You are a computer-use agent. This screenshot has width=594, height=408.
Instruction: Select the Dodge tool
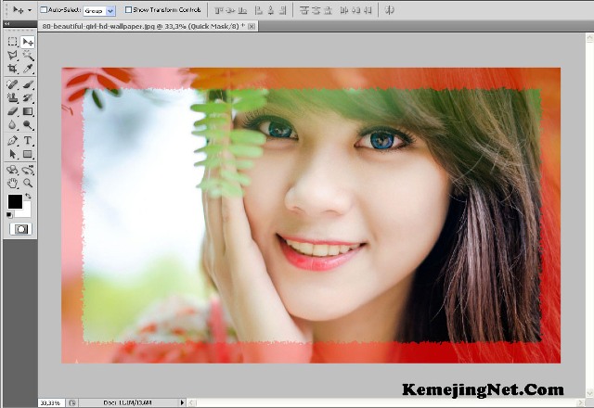28,125
